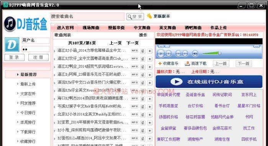Click the 更新版本 hand icon
This screenshot has width=268, height=146.
[x=149, y=16]
